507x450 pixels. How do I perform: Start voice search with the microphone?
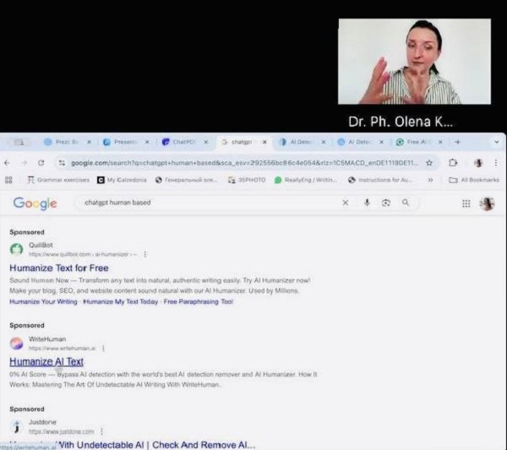(367, 203)
